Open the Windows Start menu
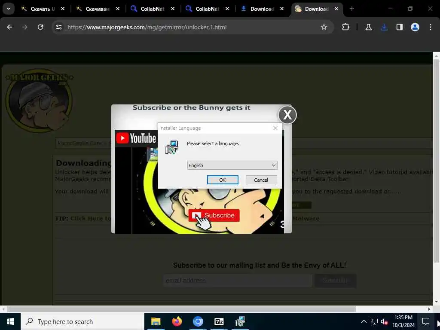Screen dimensions: 440x330 pos(10,321)
